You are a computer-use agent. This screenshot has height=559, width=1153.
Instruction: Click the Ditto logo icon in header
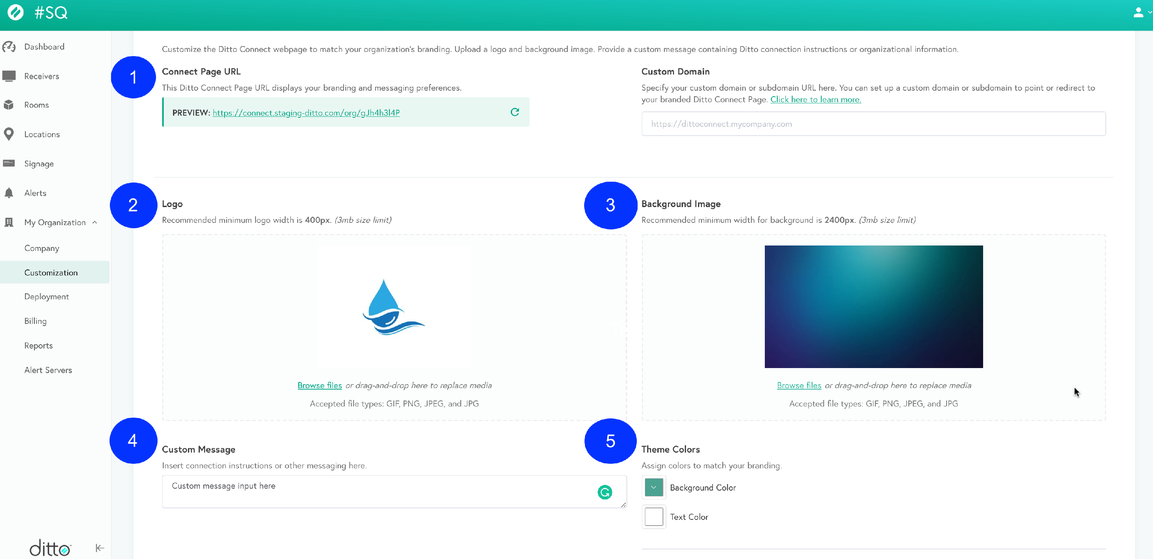(16, 12)
